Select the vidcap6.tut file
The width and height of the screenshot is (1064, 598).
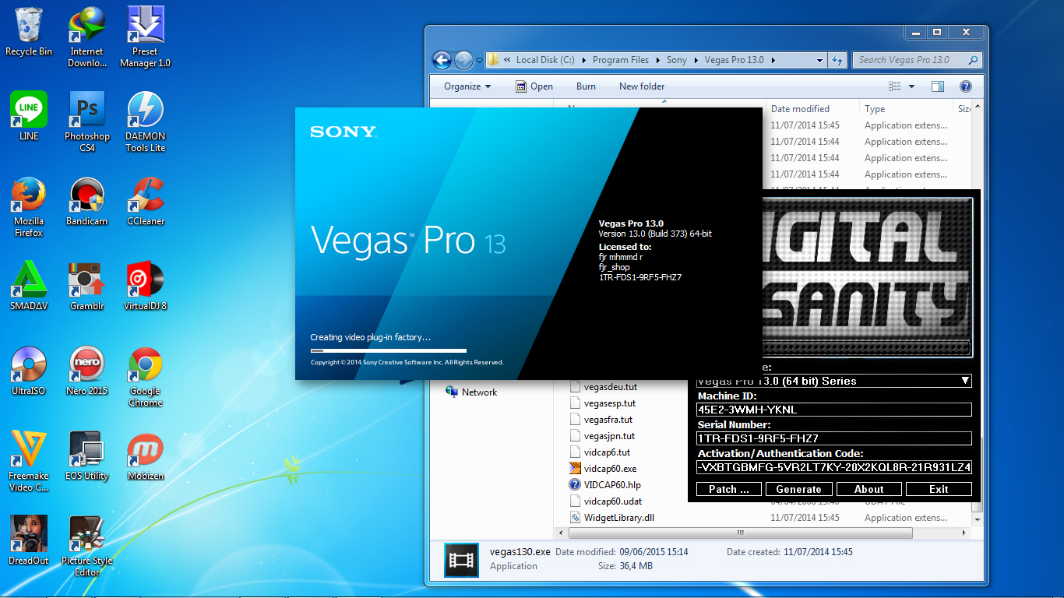click(x=600, y=452)
